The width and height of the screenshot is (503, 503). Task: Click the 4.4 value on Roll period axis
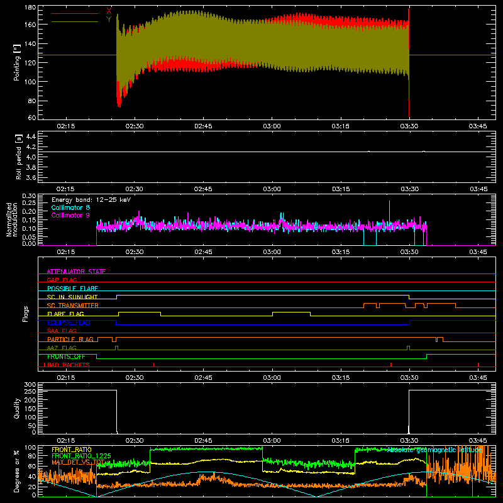click(31, 136)
